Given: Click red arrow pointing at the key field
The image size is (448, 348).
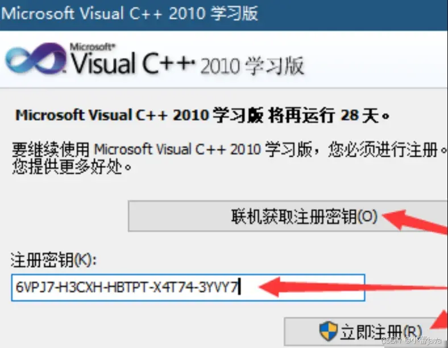Looking at the screenshot, I should (352, 286).
